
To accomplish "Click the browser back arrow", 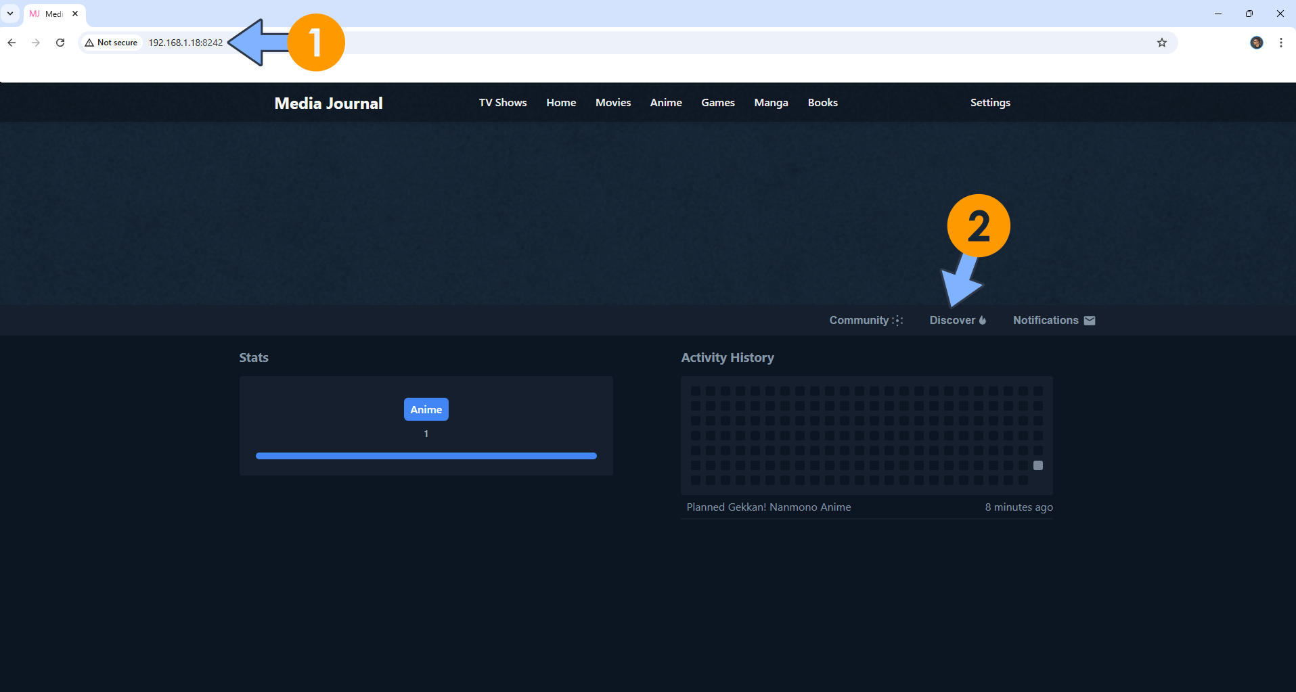I will click(x=12, y=43).
